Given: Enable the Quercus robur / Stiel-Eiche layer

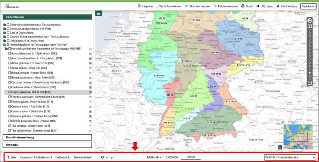Looking at the screenshot, I should 10,111.
